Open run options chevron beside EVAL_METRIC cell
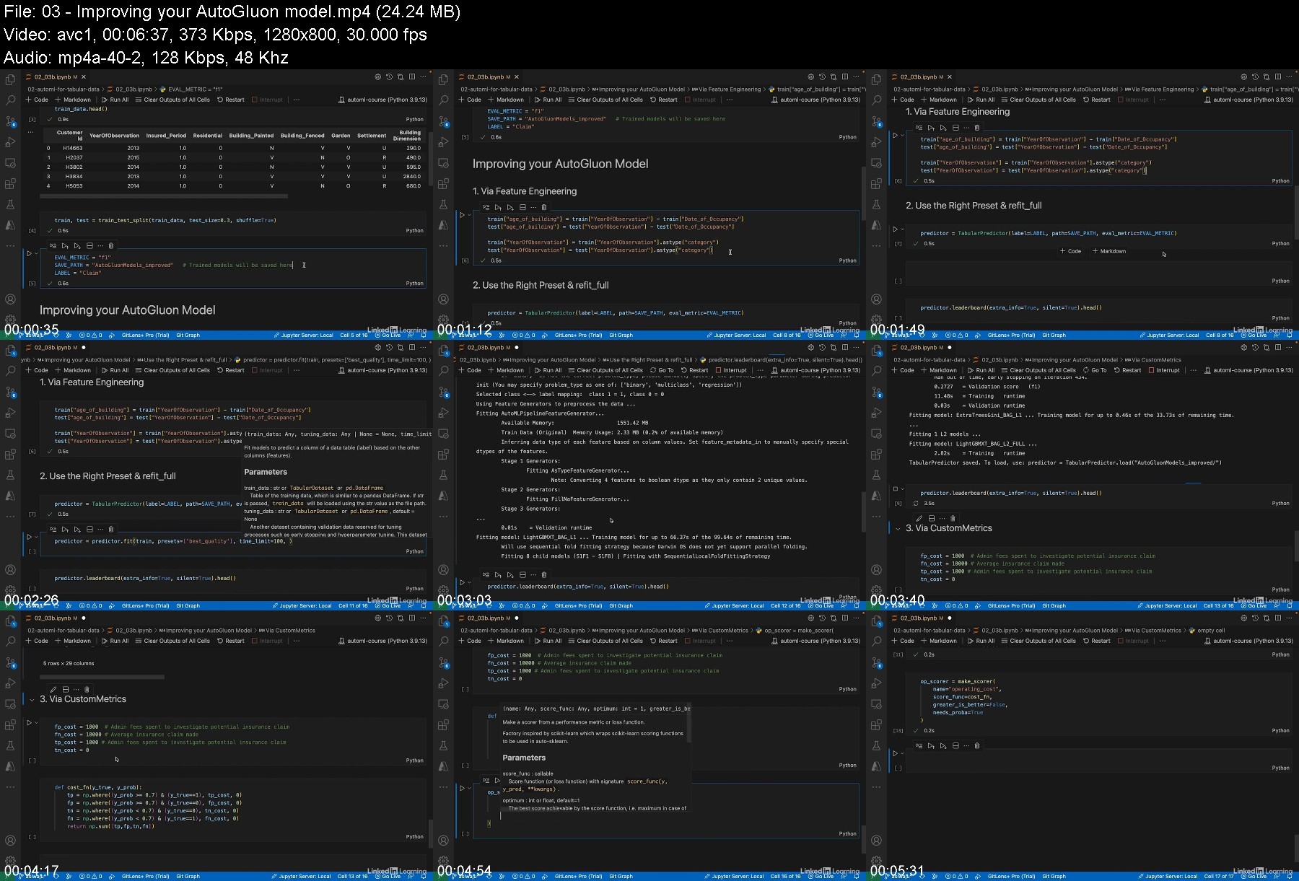 36,253
